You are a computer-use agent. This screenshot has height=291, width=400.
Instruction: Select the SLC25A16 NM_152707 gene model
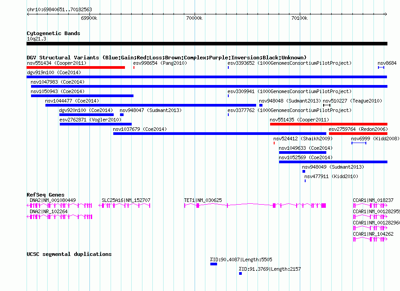[x=124, y=206]
